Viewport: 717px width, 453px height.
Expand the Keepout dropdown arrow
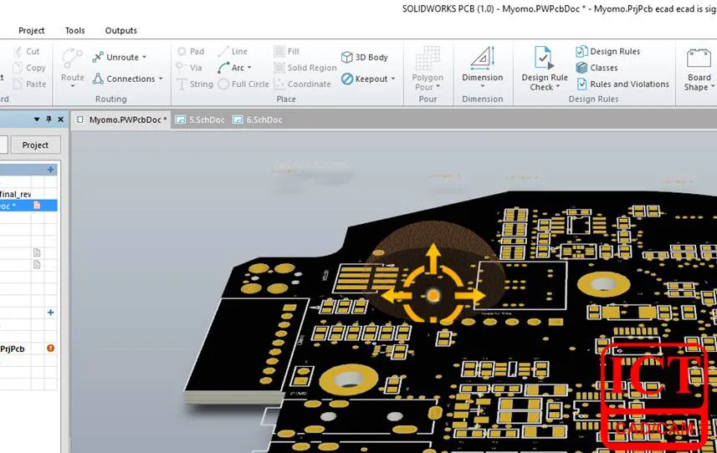click(392, 79)
